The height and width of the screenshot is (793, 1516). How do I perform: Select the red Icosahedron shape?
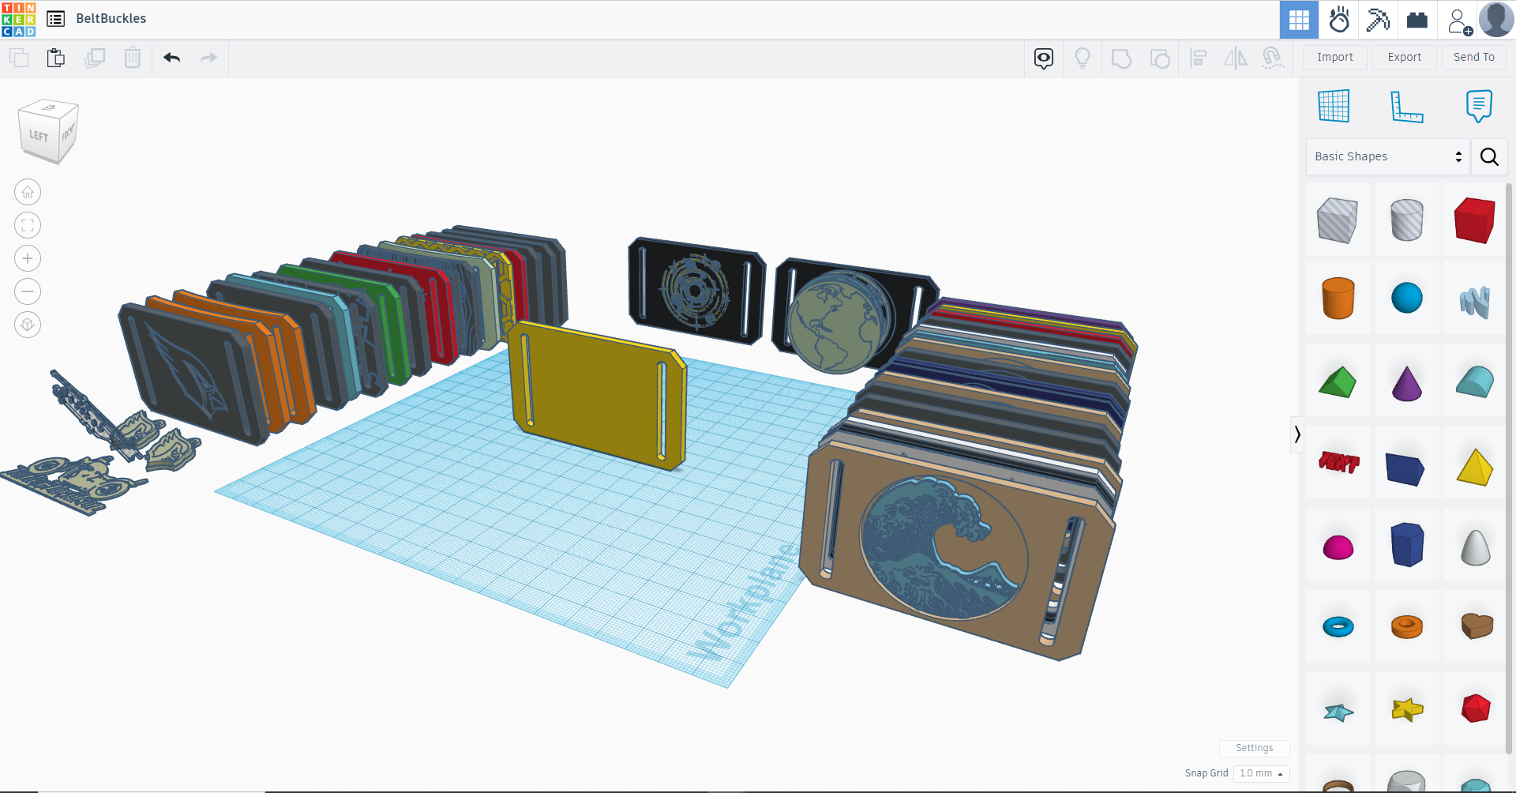click(1475, 708)
